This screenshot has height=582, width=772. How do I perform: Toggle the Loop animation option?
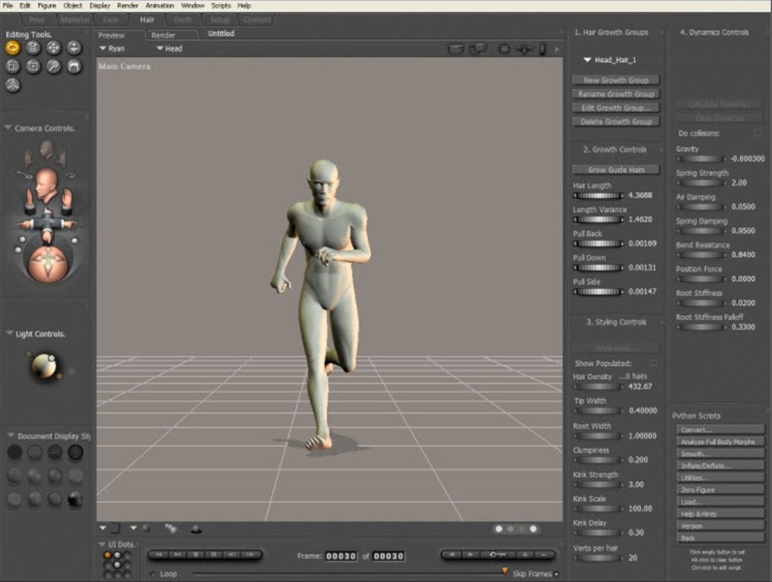coord(153,574)
